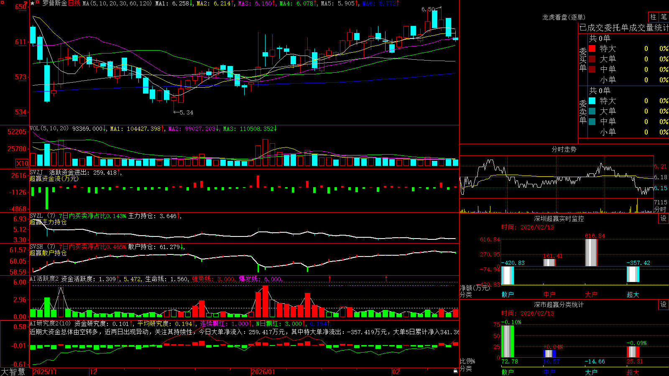Click the 龙虎看盘(逐单) panel title
669x376 pixels.
pyautogui.click(x=564, y=17)
